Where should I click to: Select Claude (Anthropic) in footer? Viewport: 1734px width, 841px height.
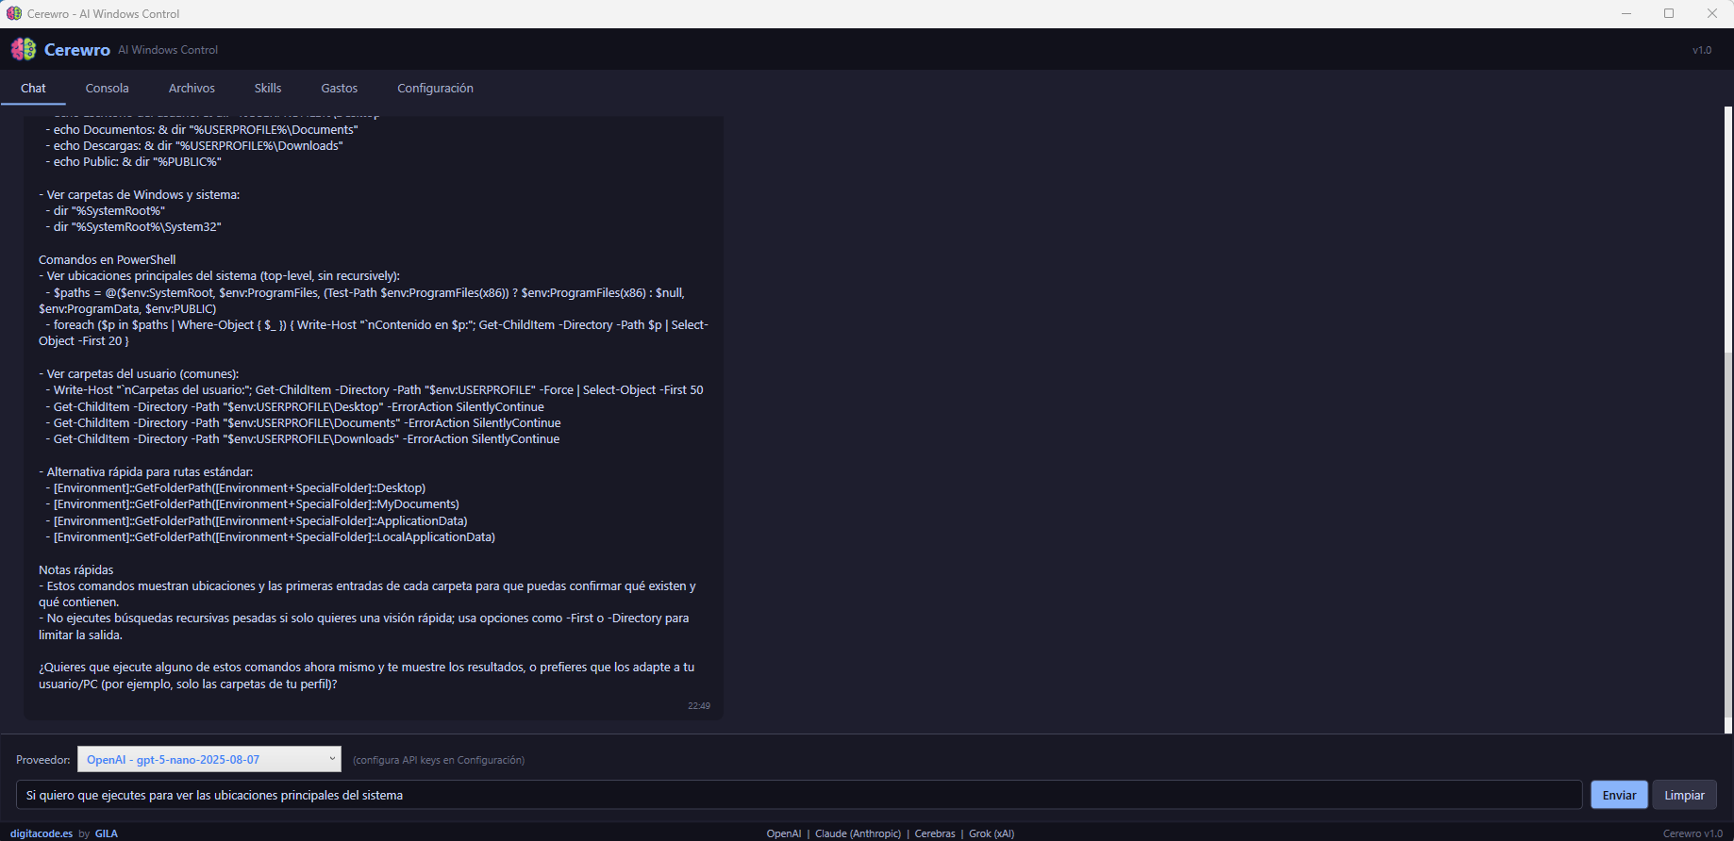click(858, 833)
